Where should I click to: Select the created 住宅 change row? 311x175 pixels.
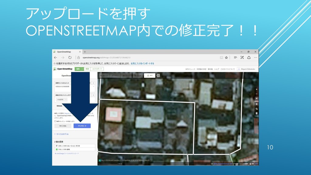pyautogui.click(x=75, y=149)
